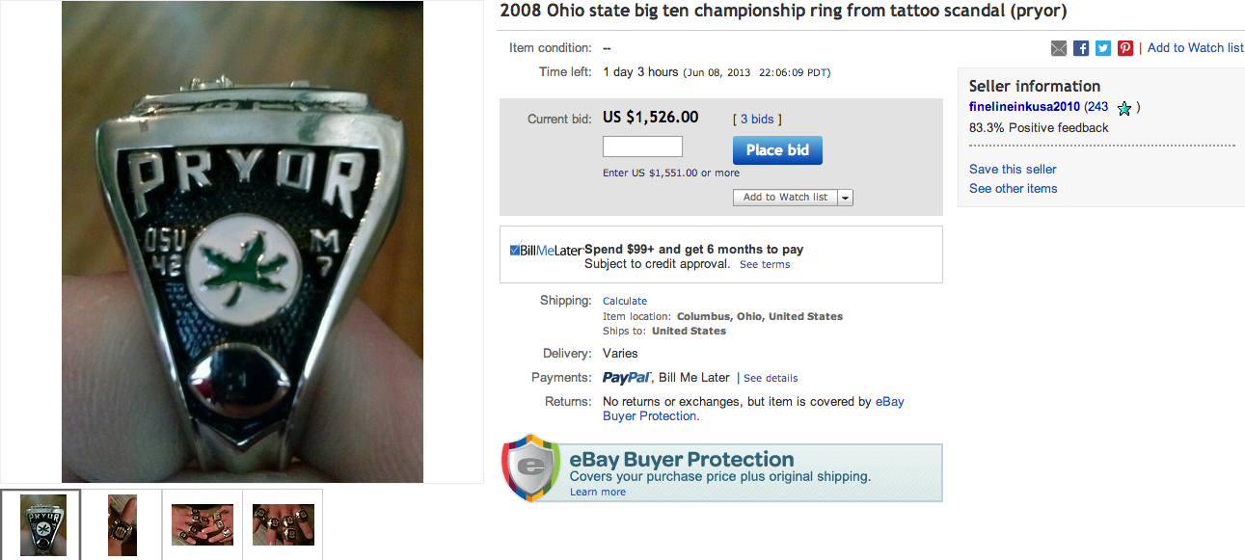Viewport: 1245px width, 560px height.
Task: View the fourth thumbnail with multiple rings
Action: pyautogui.click(x=283, y=524)
